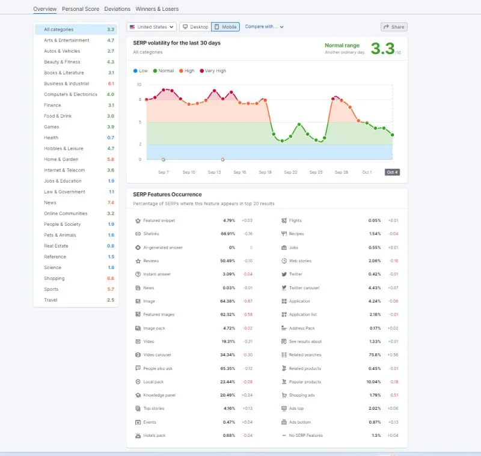Click the Web stories icon
Image resolution: width=481 pixels, height=456 pixels.
coord(284,261)
